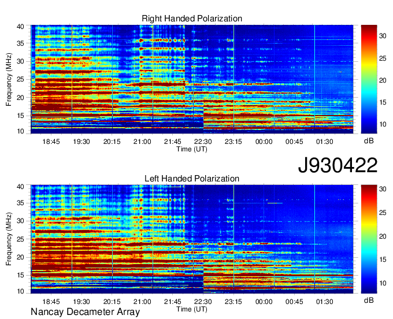This screenshot has width=393, height=319.
Task: Click the "Right Handed Polarization" plot title
Action: (192, 18)
